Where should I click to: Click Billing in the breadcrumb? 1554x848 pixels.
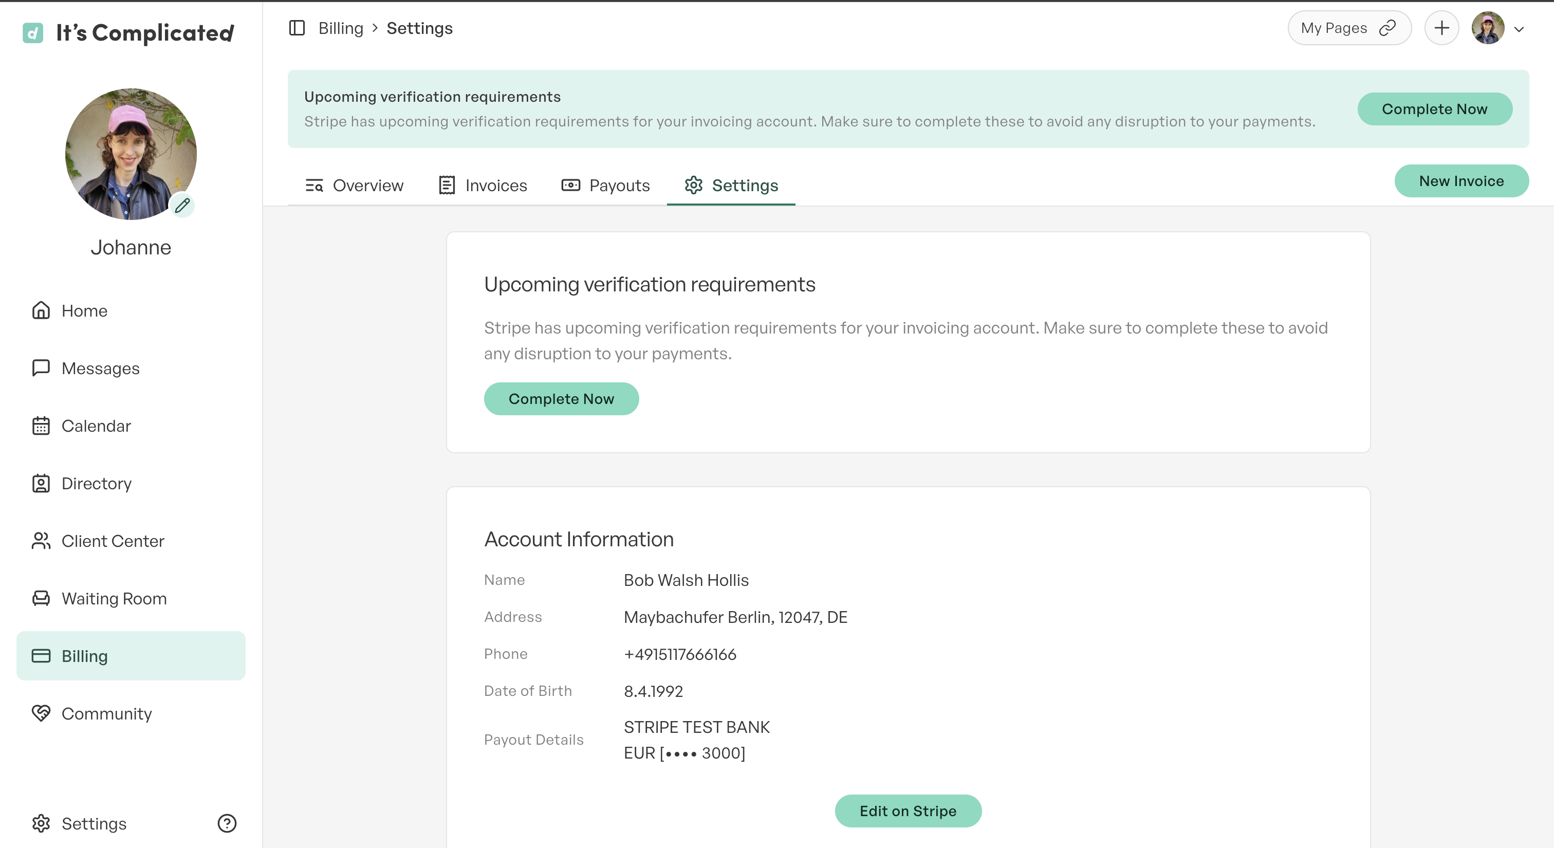click(x=340, y=28)
